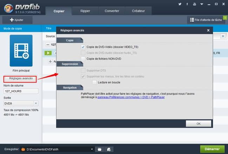Click the Titre column header
This screenshot has height=154, width=228.
click(x=49, y=28)
